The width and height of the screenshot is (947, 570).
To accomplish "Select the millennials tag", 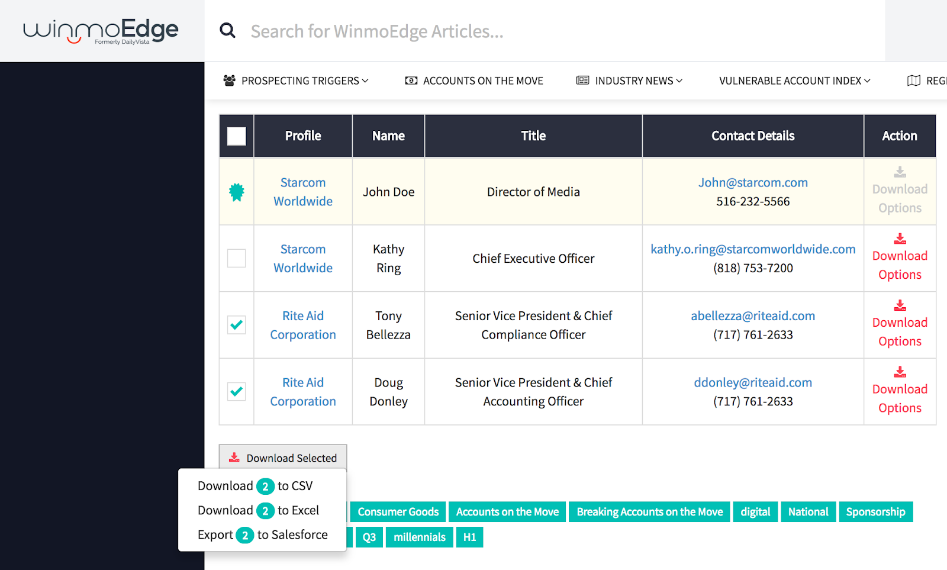I will [420, 537].
